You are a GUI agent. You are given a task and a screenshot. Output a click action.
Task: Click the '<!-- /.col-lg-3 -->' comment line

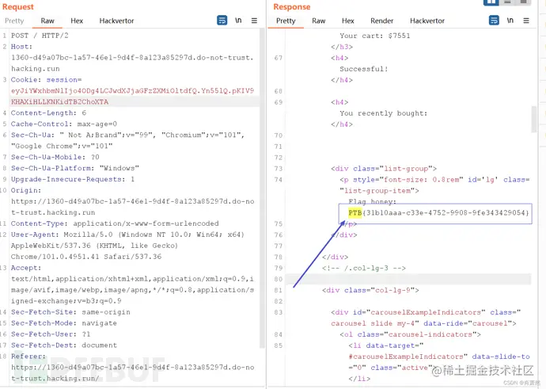click(364, 268)
